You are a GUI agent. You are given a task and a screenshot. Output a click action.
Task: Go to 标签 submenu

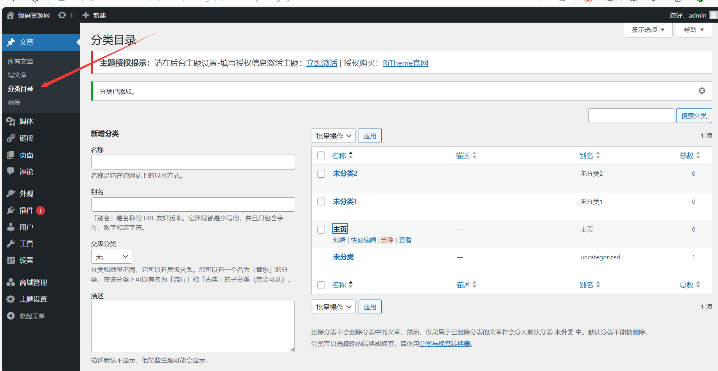14,102
